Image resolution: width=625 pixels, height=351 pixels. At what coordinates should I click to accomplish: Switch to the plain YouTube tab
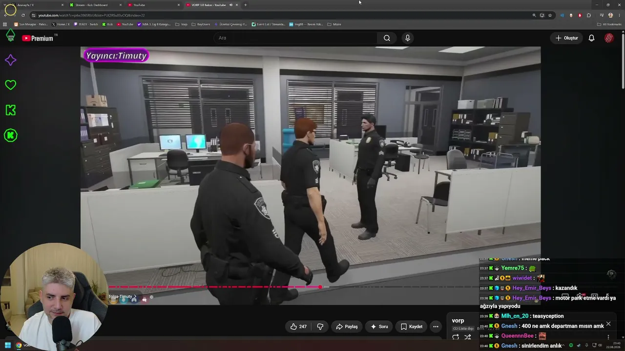(x=154, y=5)
